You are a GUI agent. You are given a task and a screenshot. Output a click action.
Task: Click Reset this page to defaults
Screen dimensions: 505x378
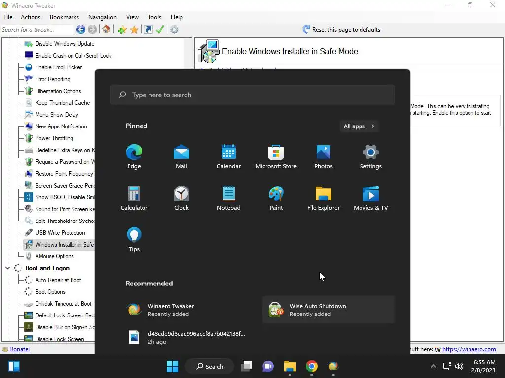[x=341, y=30]
